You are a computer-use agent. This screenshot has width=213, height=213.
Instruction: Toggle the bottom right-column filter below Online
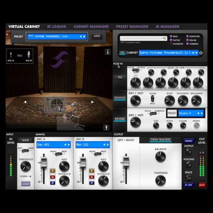tap(187, 44)
